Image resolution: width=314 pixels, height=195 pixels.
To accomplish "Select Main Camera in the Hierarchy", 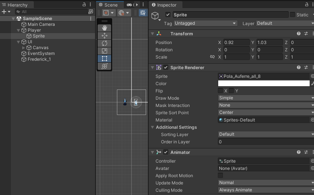I will (41, 24).
